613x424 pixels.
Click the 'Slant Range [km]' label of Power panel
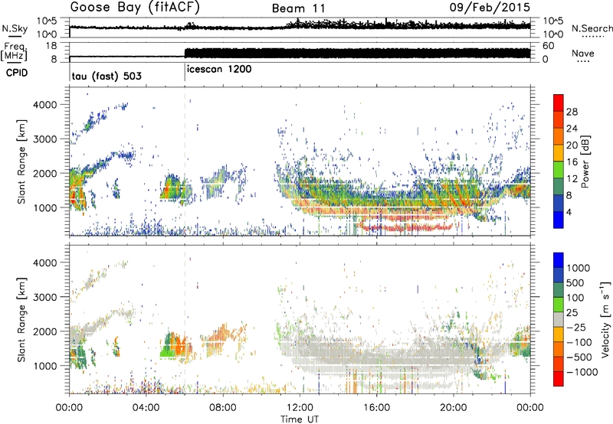click(21, 161)
